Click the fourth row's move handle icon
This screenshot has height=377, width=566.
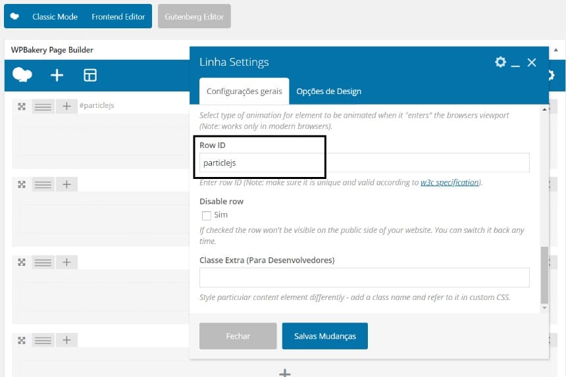(x=22, y=340)
